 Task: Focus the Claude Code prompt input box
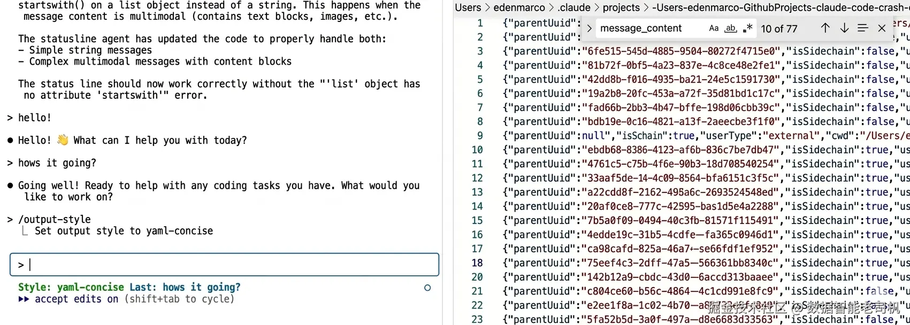(225, 265)
